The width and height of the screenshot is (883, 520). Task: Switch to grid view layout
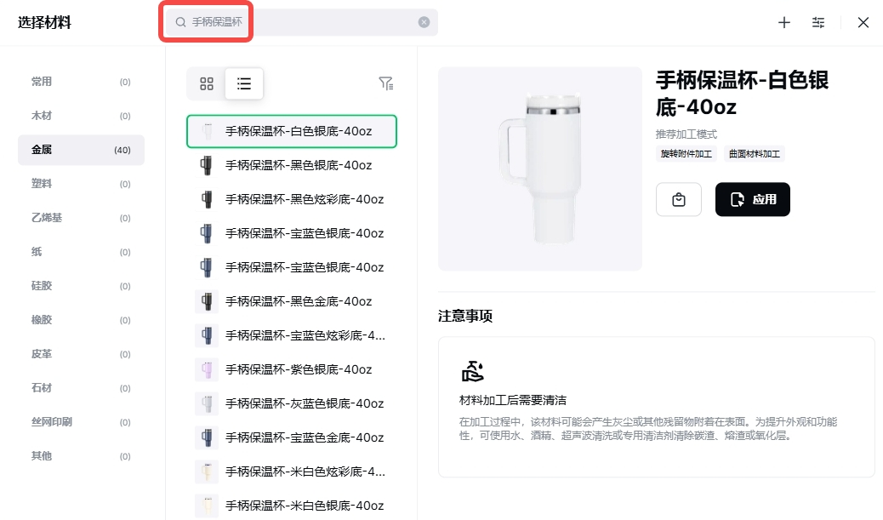point(207,83)
